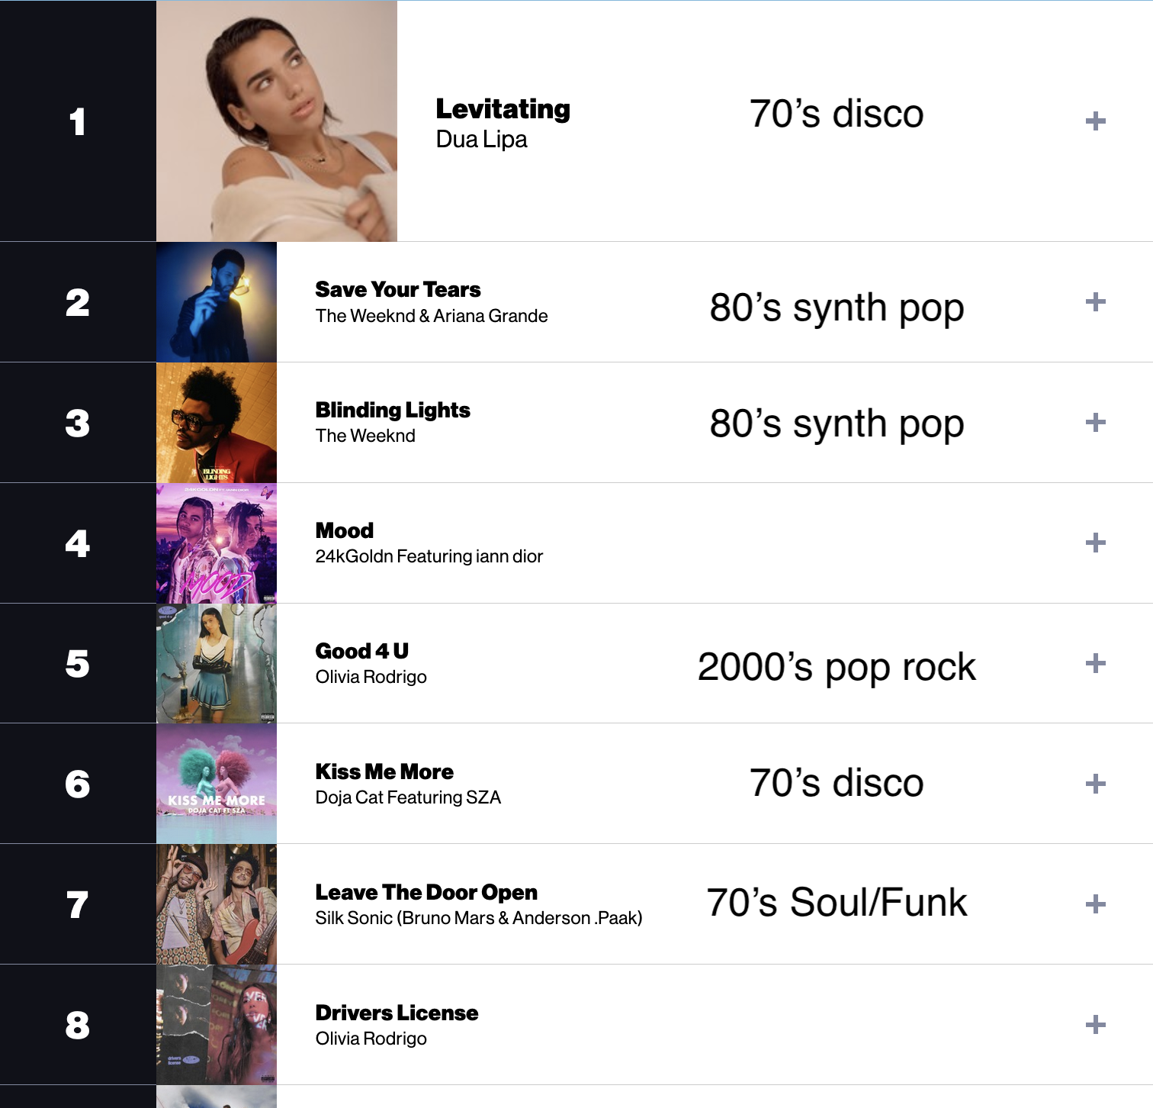The width and height of the screenshot is (1153, 1108).
Task: Open artist link The Weeknd & Ariana Grande
Action: pyautogui.click(x=432, y=316)
